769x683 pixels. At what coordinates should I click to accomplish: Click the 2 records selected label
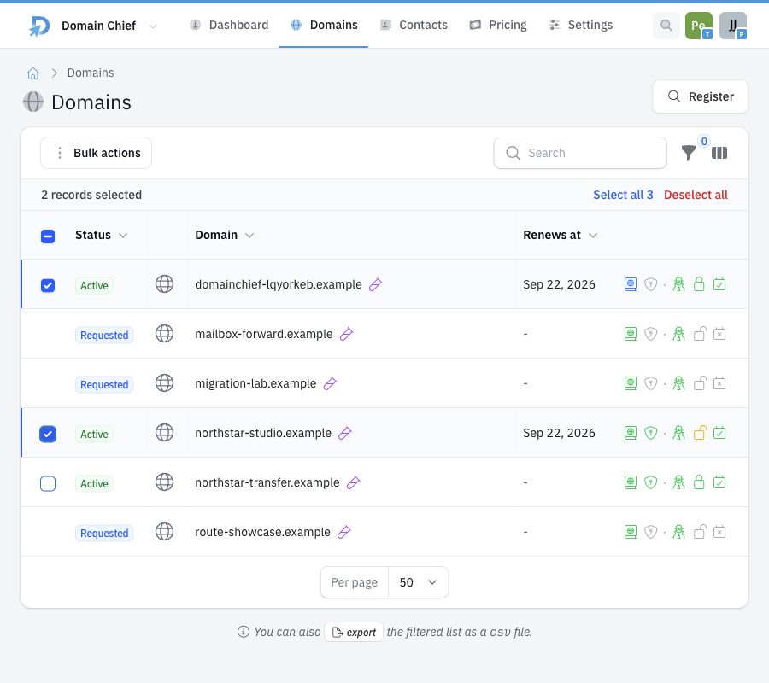[x=91, y=195]
